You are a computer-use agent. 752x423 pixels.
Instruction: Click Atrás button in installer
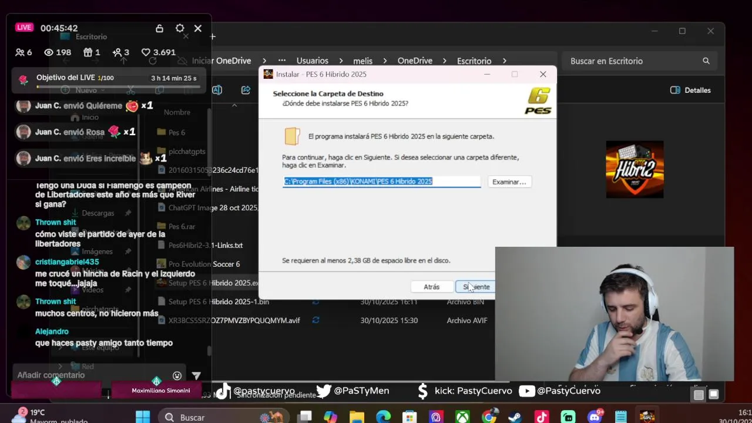pyautogui.click(x=432, y=287)
